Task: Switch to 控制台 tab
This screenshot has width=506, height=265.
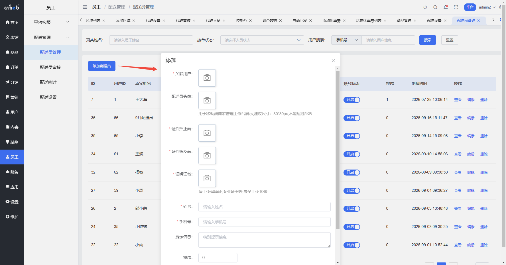Action: pyautogui.click(x=241, y=21)
